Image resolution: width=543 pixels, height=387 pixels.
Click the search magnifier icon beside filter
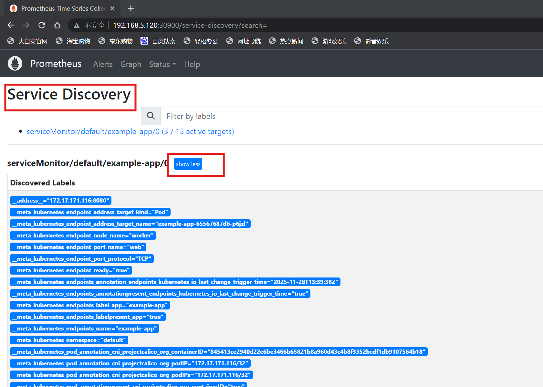point(151,116)
